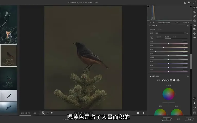Click the targeted adjustment tool beside HSL
The width and height of the screenshot is (197, 123).
click(x=186, y=33)
